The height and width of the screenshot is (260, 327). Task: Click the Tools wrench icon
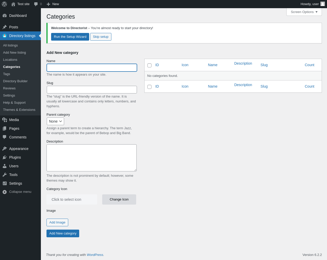tap(5, 175)
